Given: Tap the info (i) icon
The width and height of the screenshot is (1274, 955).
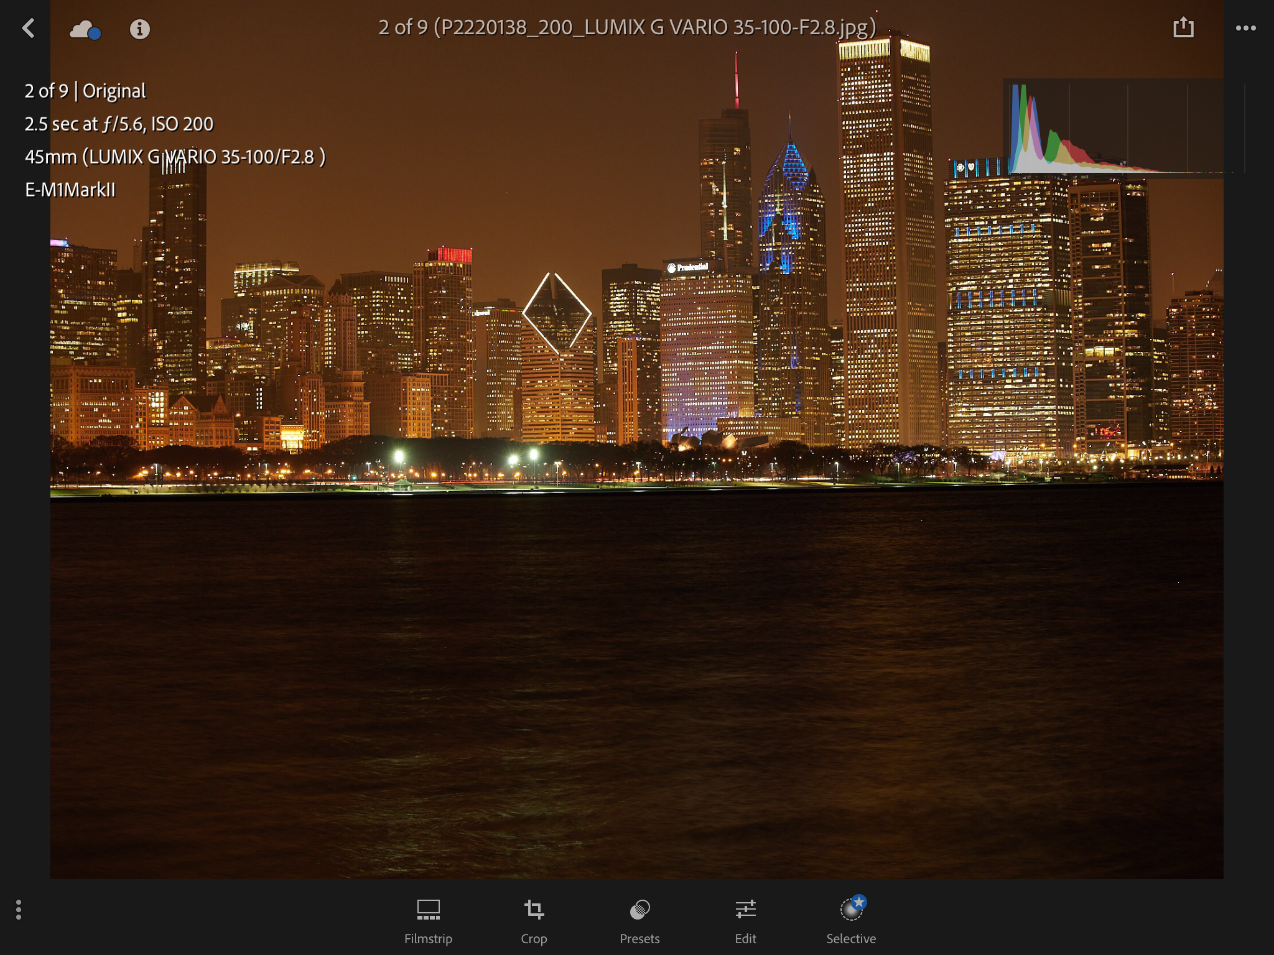Looking at the screenshot, I should tap(139, 29).
